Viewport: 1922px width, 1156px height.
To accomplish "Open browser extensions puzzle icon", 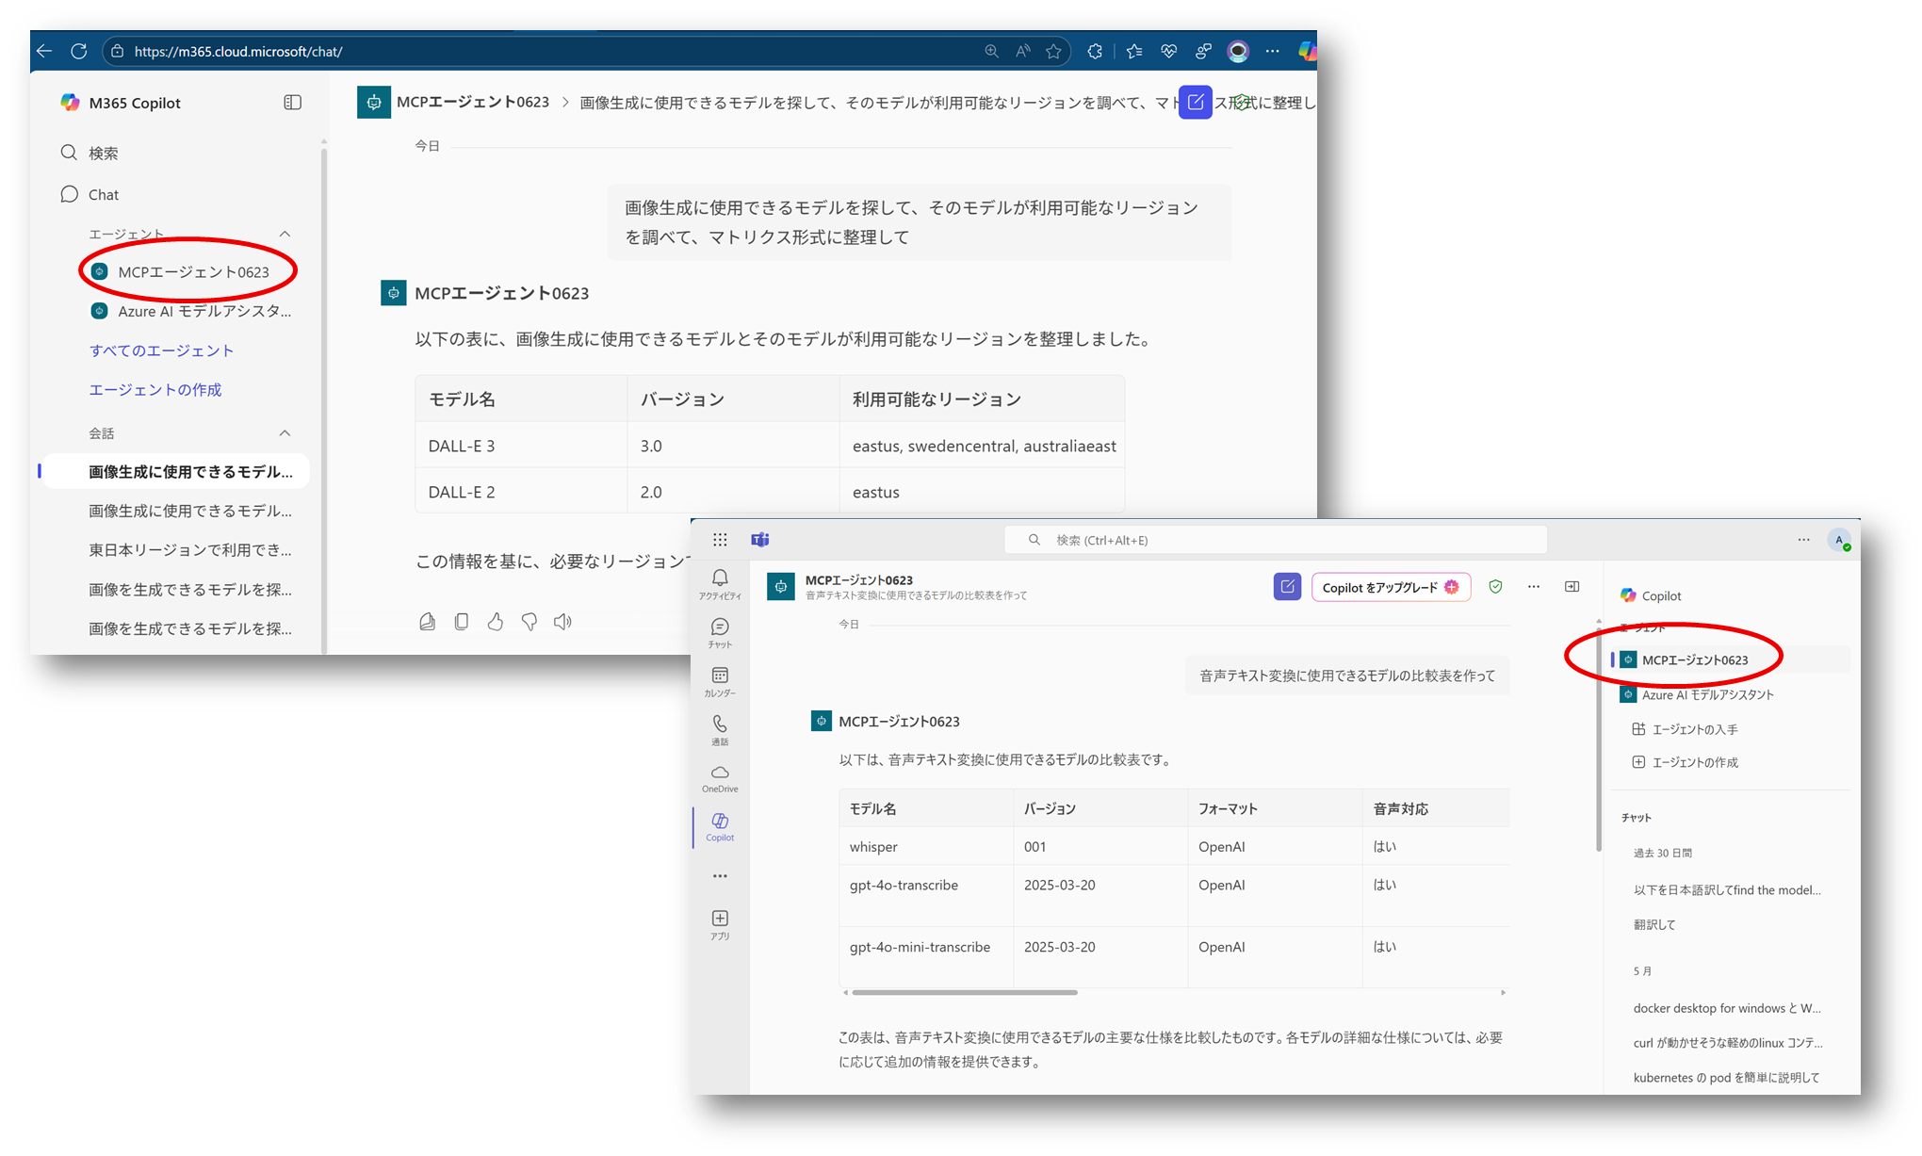I will pyautogui.click(x=1095, y=51).
